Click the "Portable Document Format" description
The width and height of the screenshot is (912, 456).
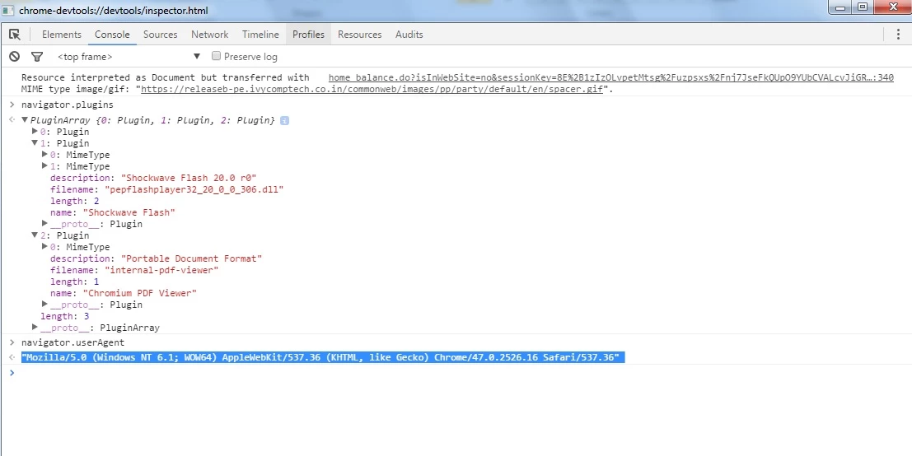pyautogui.click(x=191, y=258)
